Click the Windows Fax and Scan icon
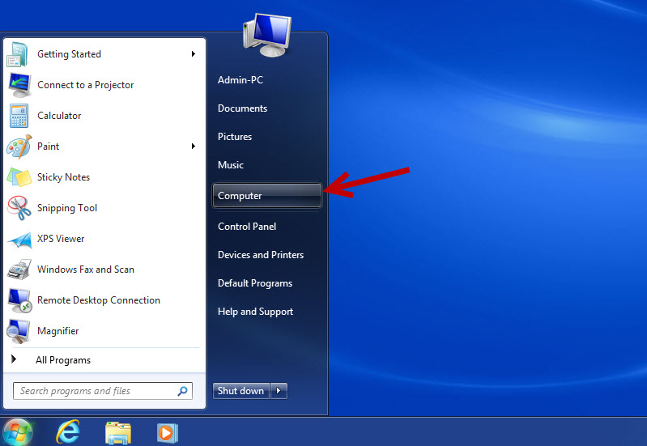The height and width of the screenshot is (446, 647). (19, 270)
